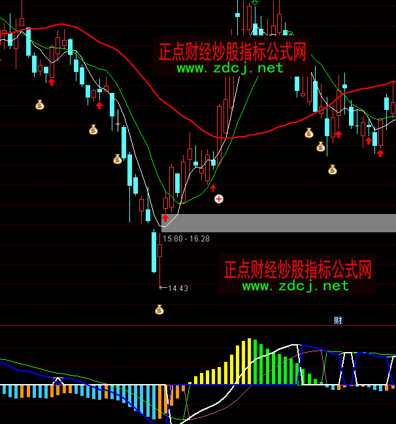Click the lower www.zdcj.net link
Viewport: 396px width, 424px height.
295,286
